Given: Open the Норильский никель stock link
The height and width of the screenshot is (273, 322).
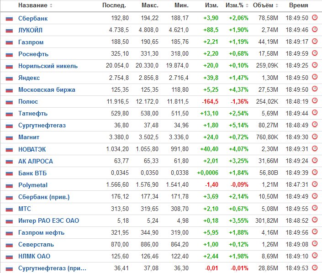Looking at the screenshot, I should (48, 66).
